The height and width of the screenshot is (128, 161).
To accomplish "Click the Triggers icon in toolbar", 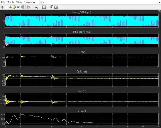I will click(x=51, y=7).
